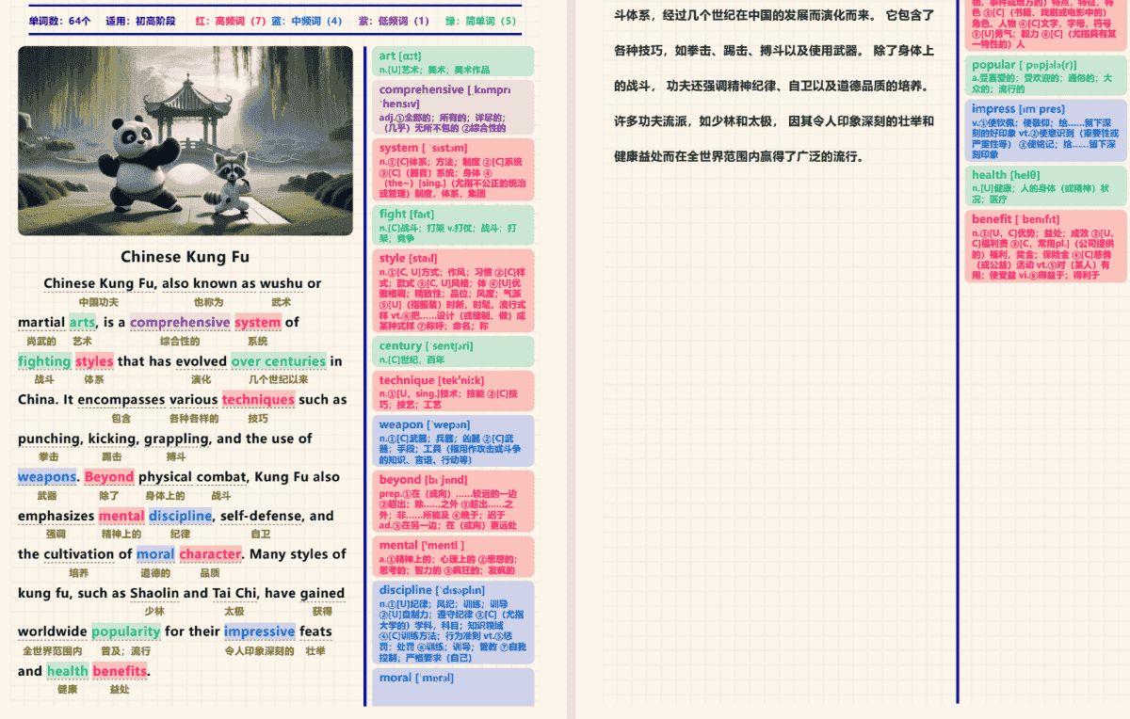1130x719 pixels.
Task: Click the red '高频词（7）' legend label
Action: pyautogui.click(x=231, y=21)
